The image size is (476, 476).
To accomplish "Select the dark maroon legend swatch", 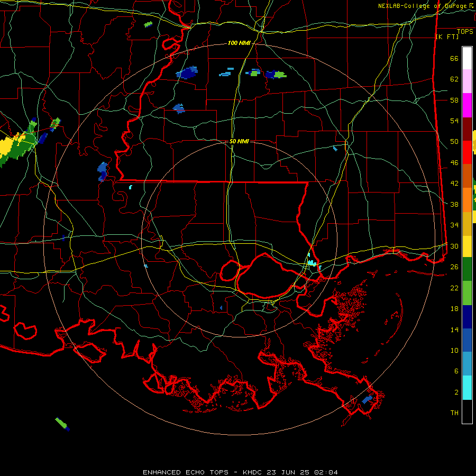I will pos(467,130).
